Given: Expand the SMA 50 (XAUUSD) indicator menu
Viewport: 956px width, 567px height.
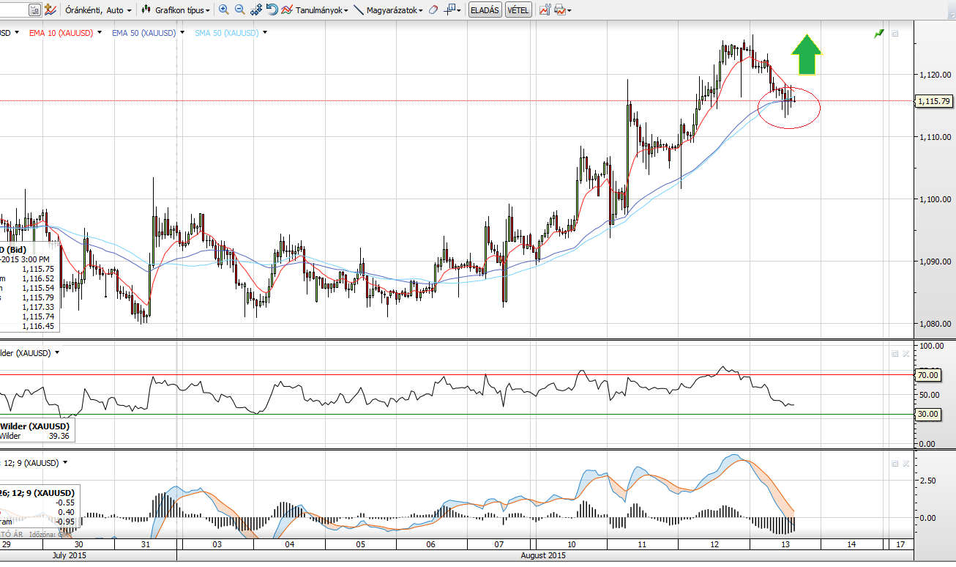Looking at the screenshot, I should coord(265,32).
